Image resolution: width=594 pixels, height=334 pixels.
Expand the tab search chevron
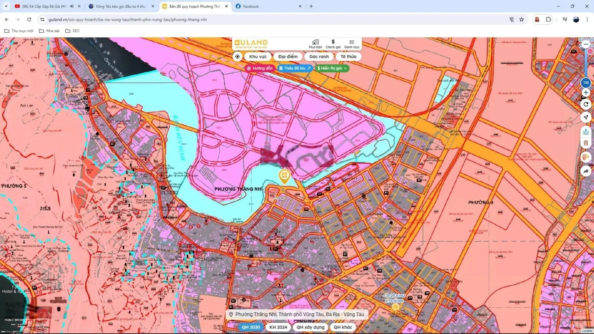click(x=6, y=6)
